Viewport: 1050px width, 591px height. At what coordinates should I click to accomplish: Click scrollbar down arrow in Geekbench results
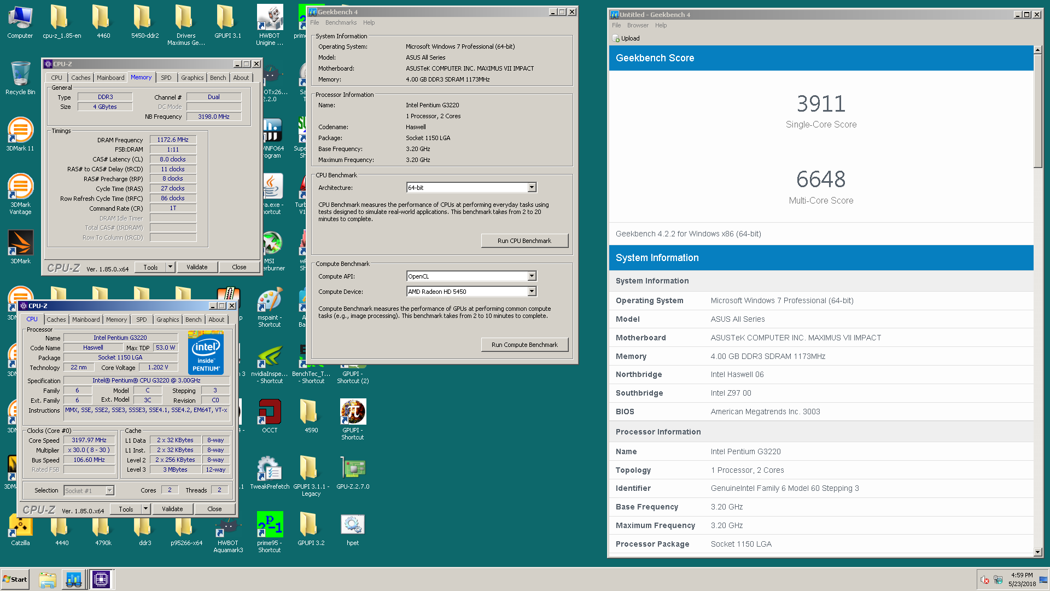click(x=1038, y=552)
